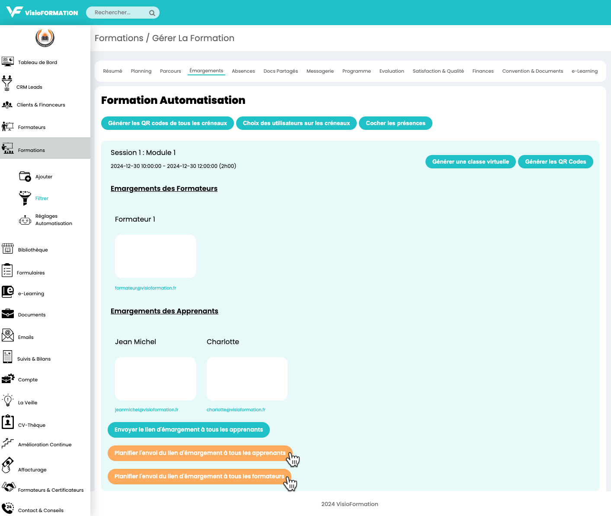Click Emargements des Formateurs heading

[164, 189]
